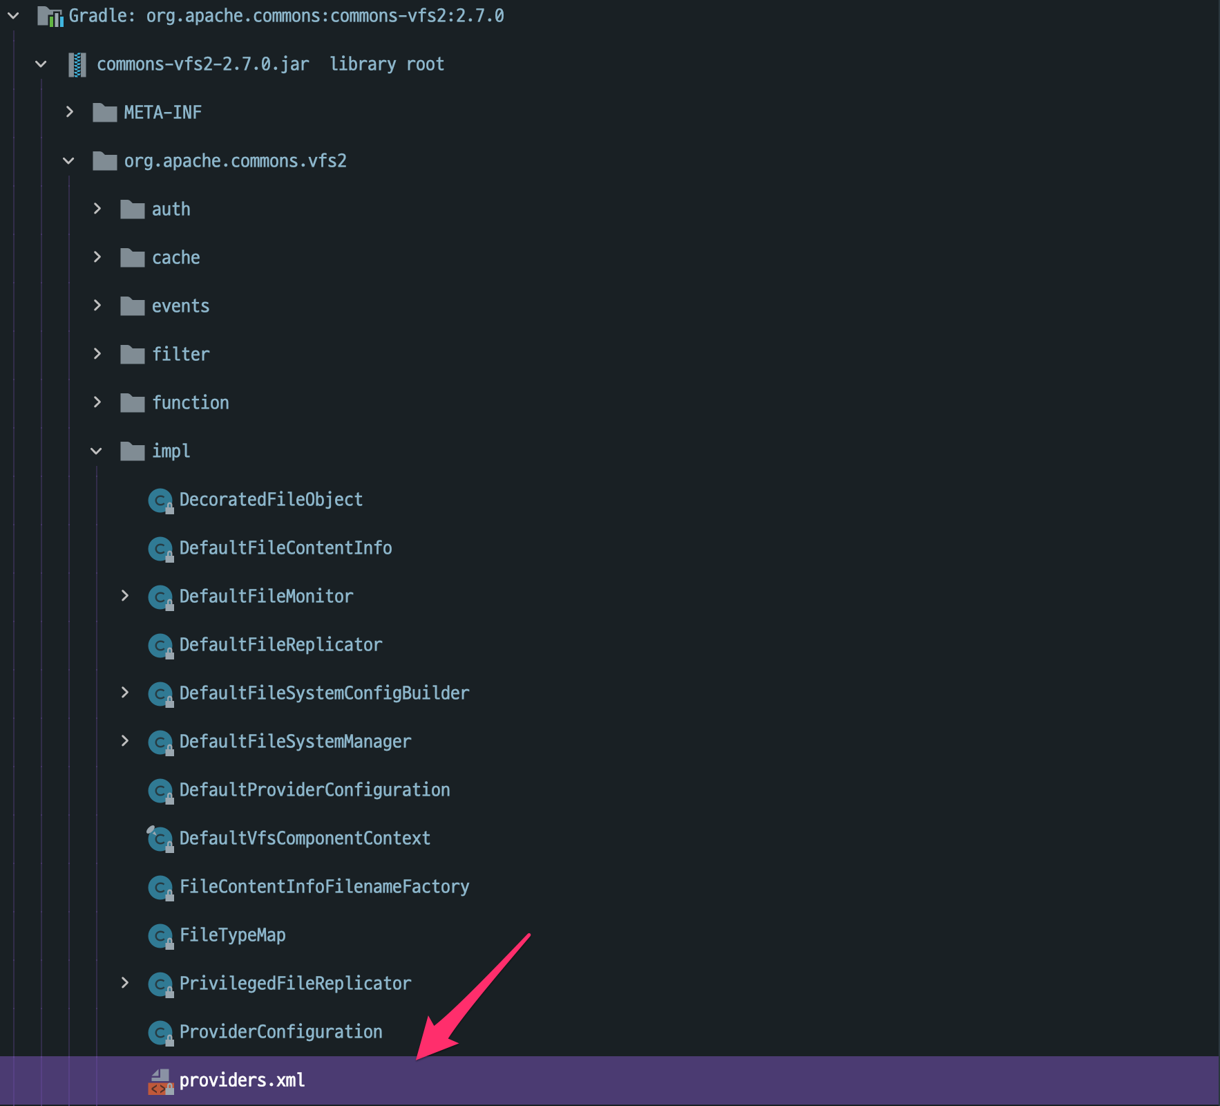Select the PrivilegedFileReplicator class name
1220x1106 pixels.
(x=295, y=983)
